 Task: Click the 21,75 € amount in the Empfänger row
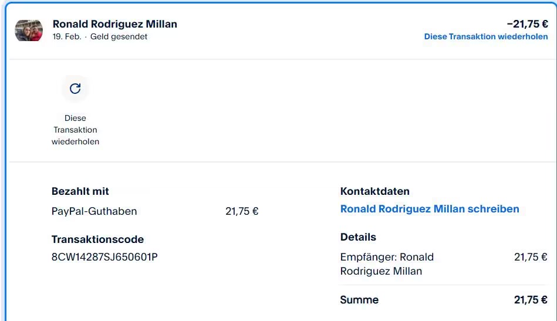(531, 257)
